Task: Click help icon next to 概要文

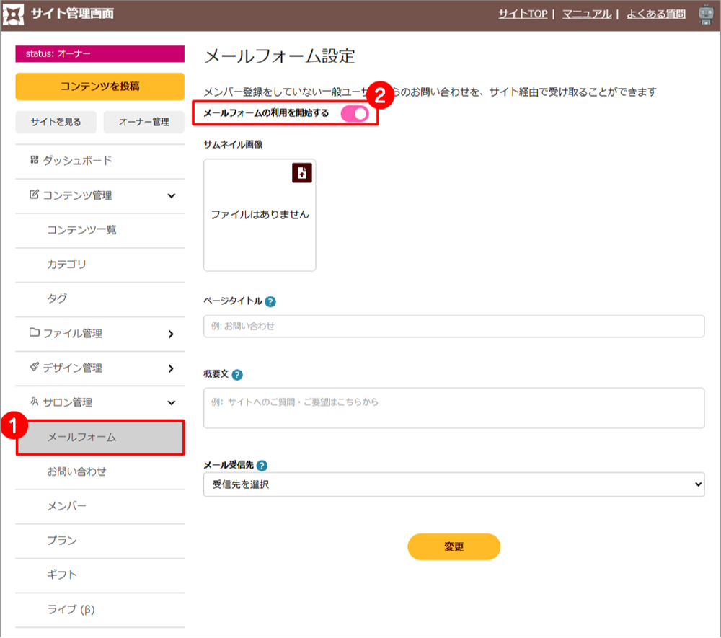Action: click(x=237, y=375)
